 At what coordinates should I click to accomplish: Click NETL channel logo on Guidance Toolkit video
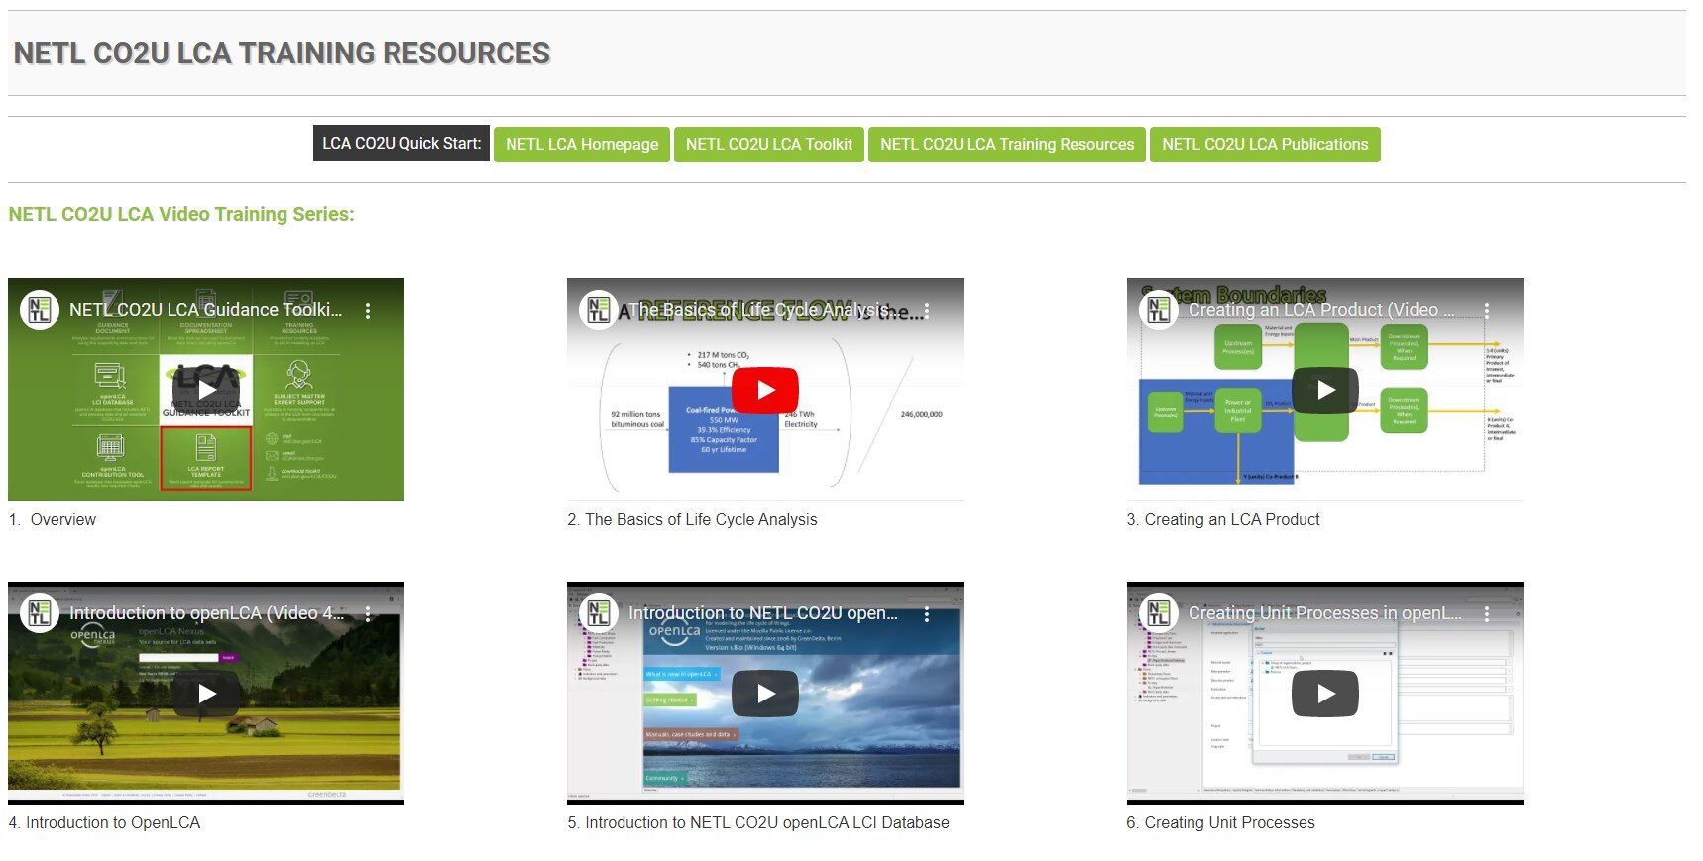click(x=40, y=310)
